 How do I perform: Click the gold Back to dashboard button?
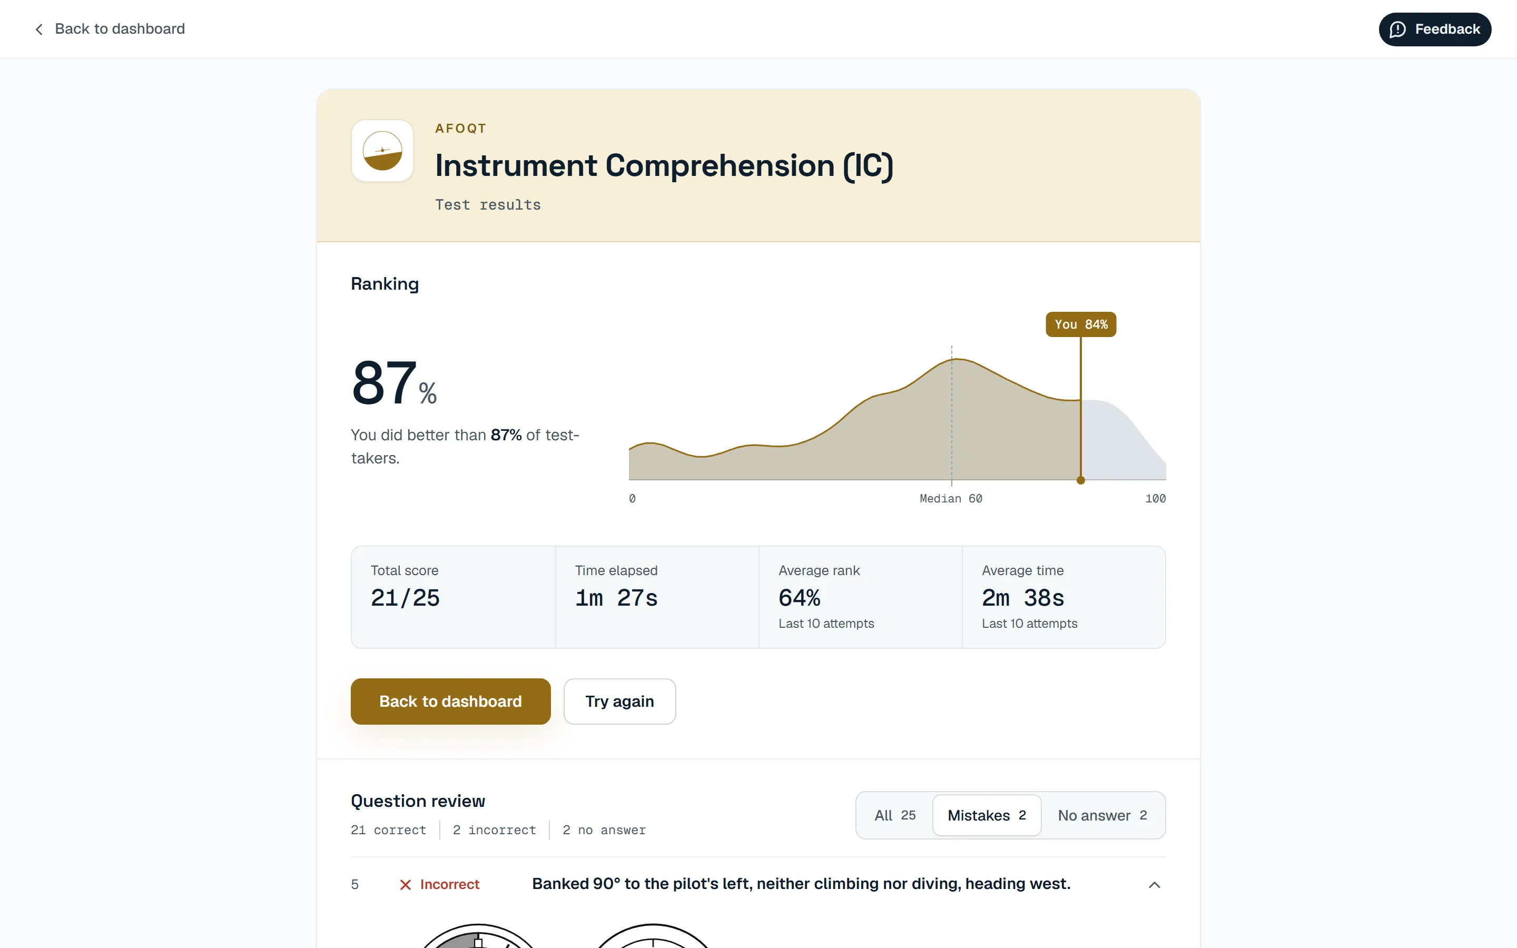pos(450,701)
